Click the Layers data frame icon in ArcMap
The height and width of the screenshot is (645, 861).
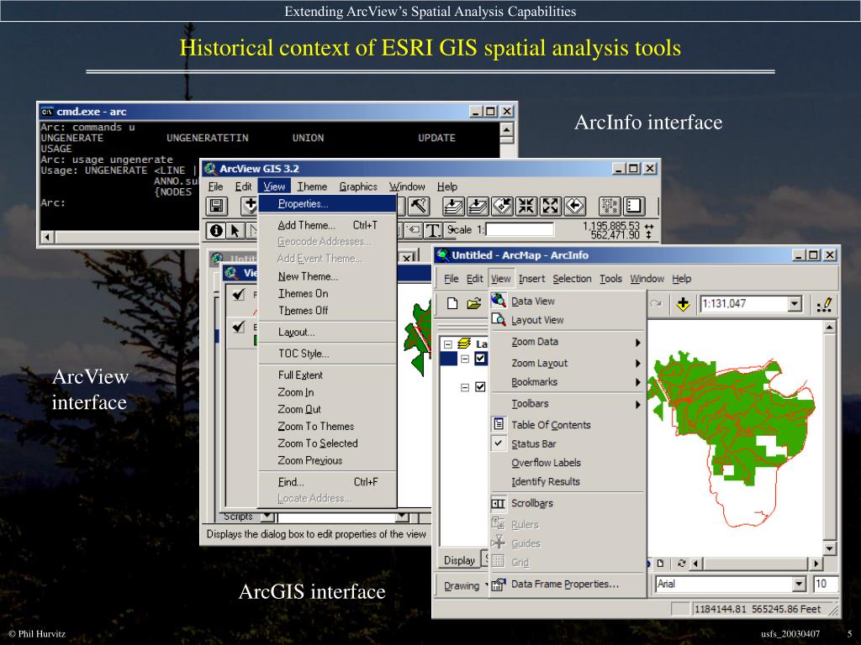(x=464, y=343)
